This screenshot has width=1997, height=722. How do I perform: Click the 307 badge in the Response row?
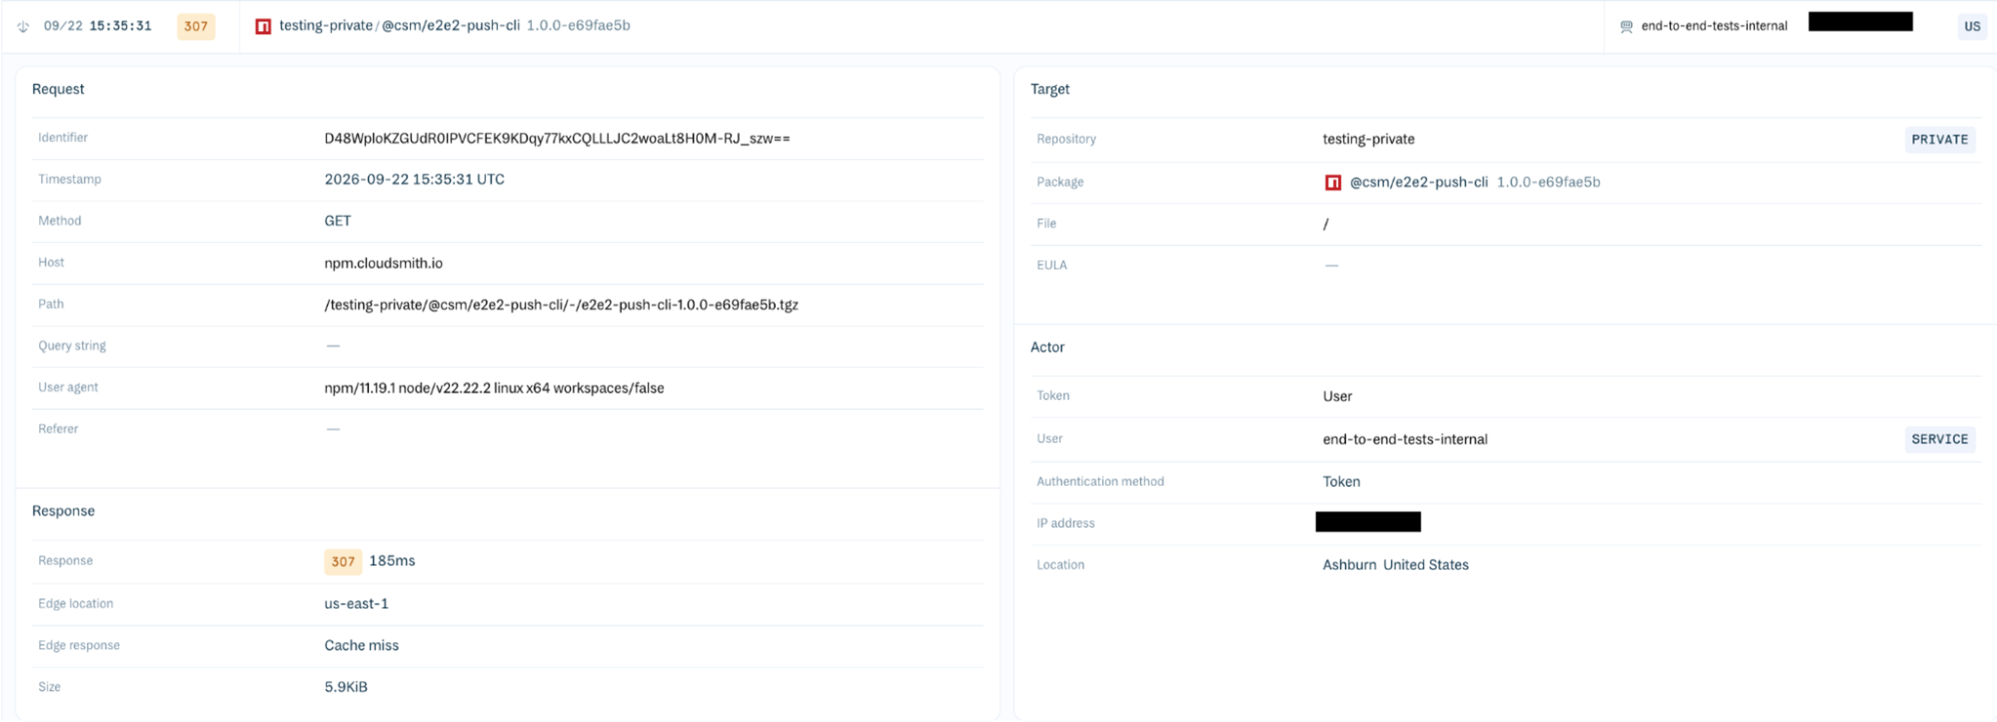tap(343, 561)
